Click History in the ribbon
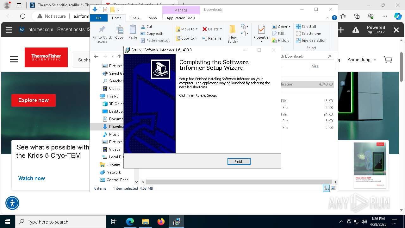 tap(281, 41)
